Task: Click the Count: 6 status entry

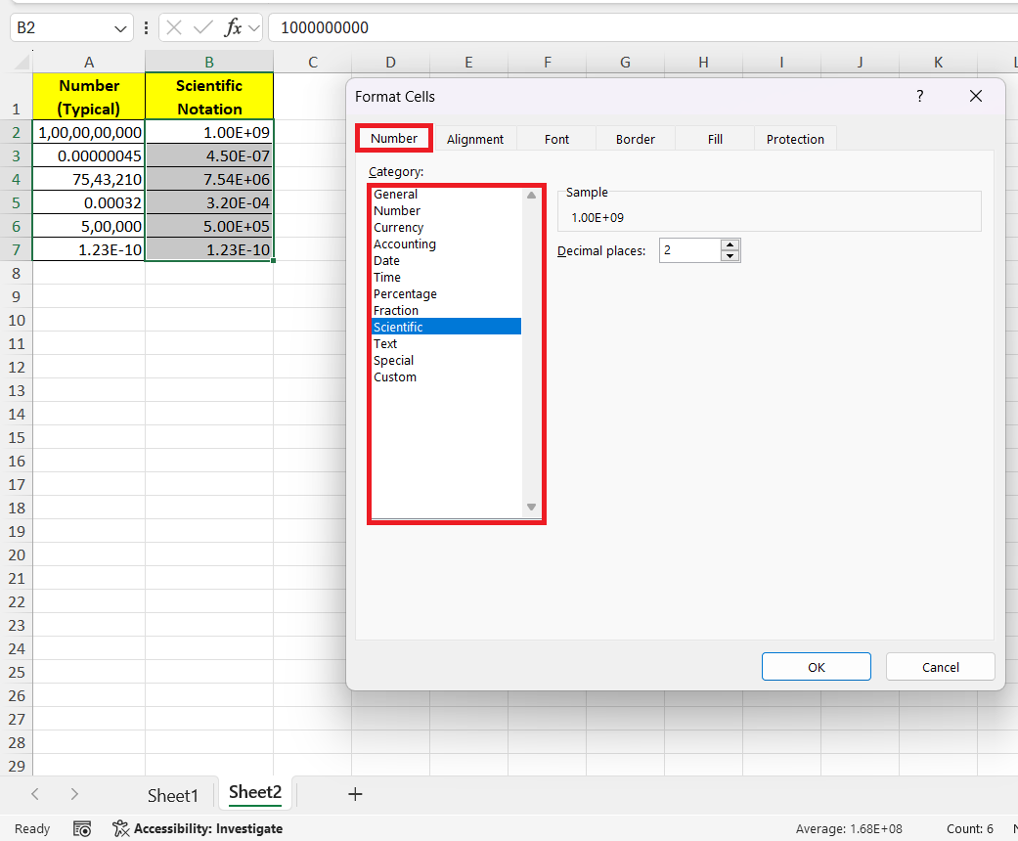Action: pos(969,828)
